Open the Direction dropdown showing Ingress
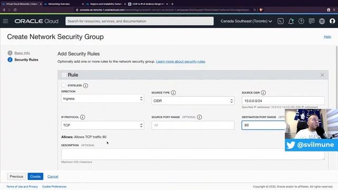 (102, 99)
